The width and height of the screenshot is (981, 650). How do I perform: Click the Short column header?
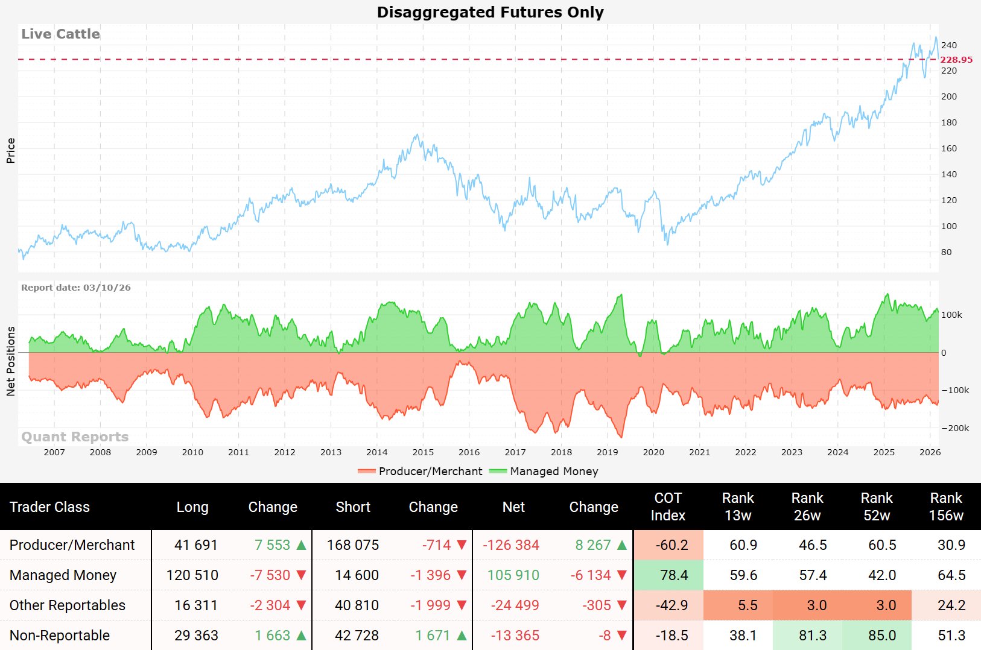coord(353,507)
